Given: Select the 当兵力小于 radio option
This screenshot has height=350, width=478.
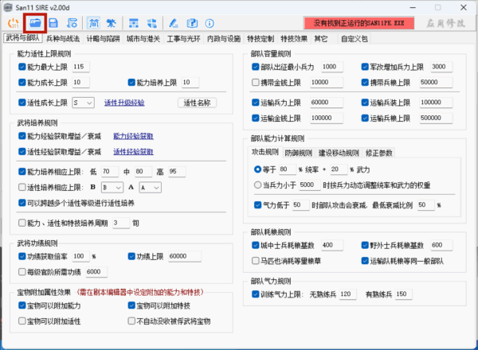Looking at the screenshot, I should (x=257, y=185).
